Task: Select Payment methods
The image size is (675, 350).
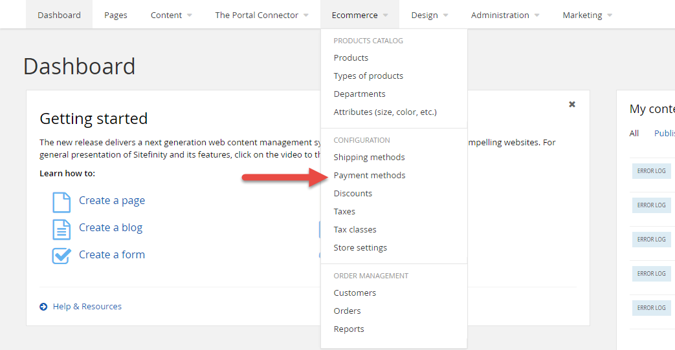Action: point(370,175)
